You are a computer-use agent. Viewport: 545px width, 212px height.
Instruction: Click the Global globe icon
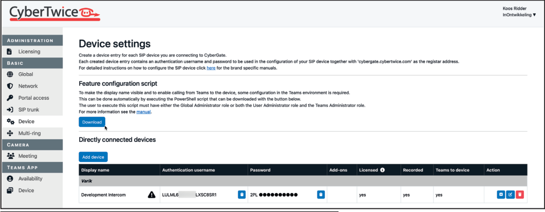tap(10, 74)
